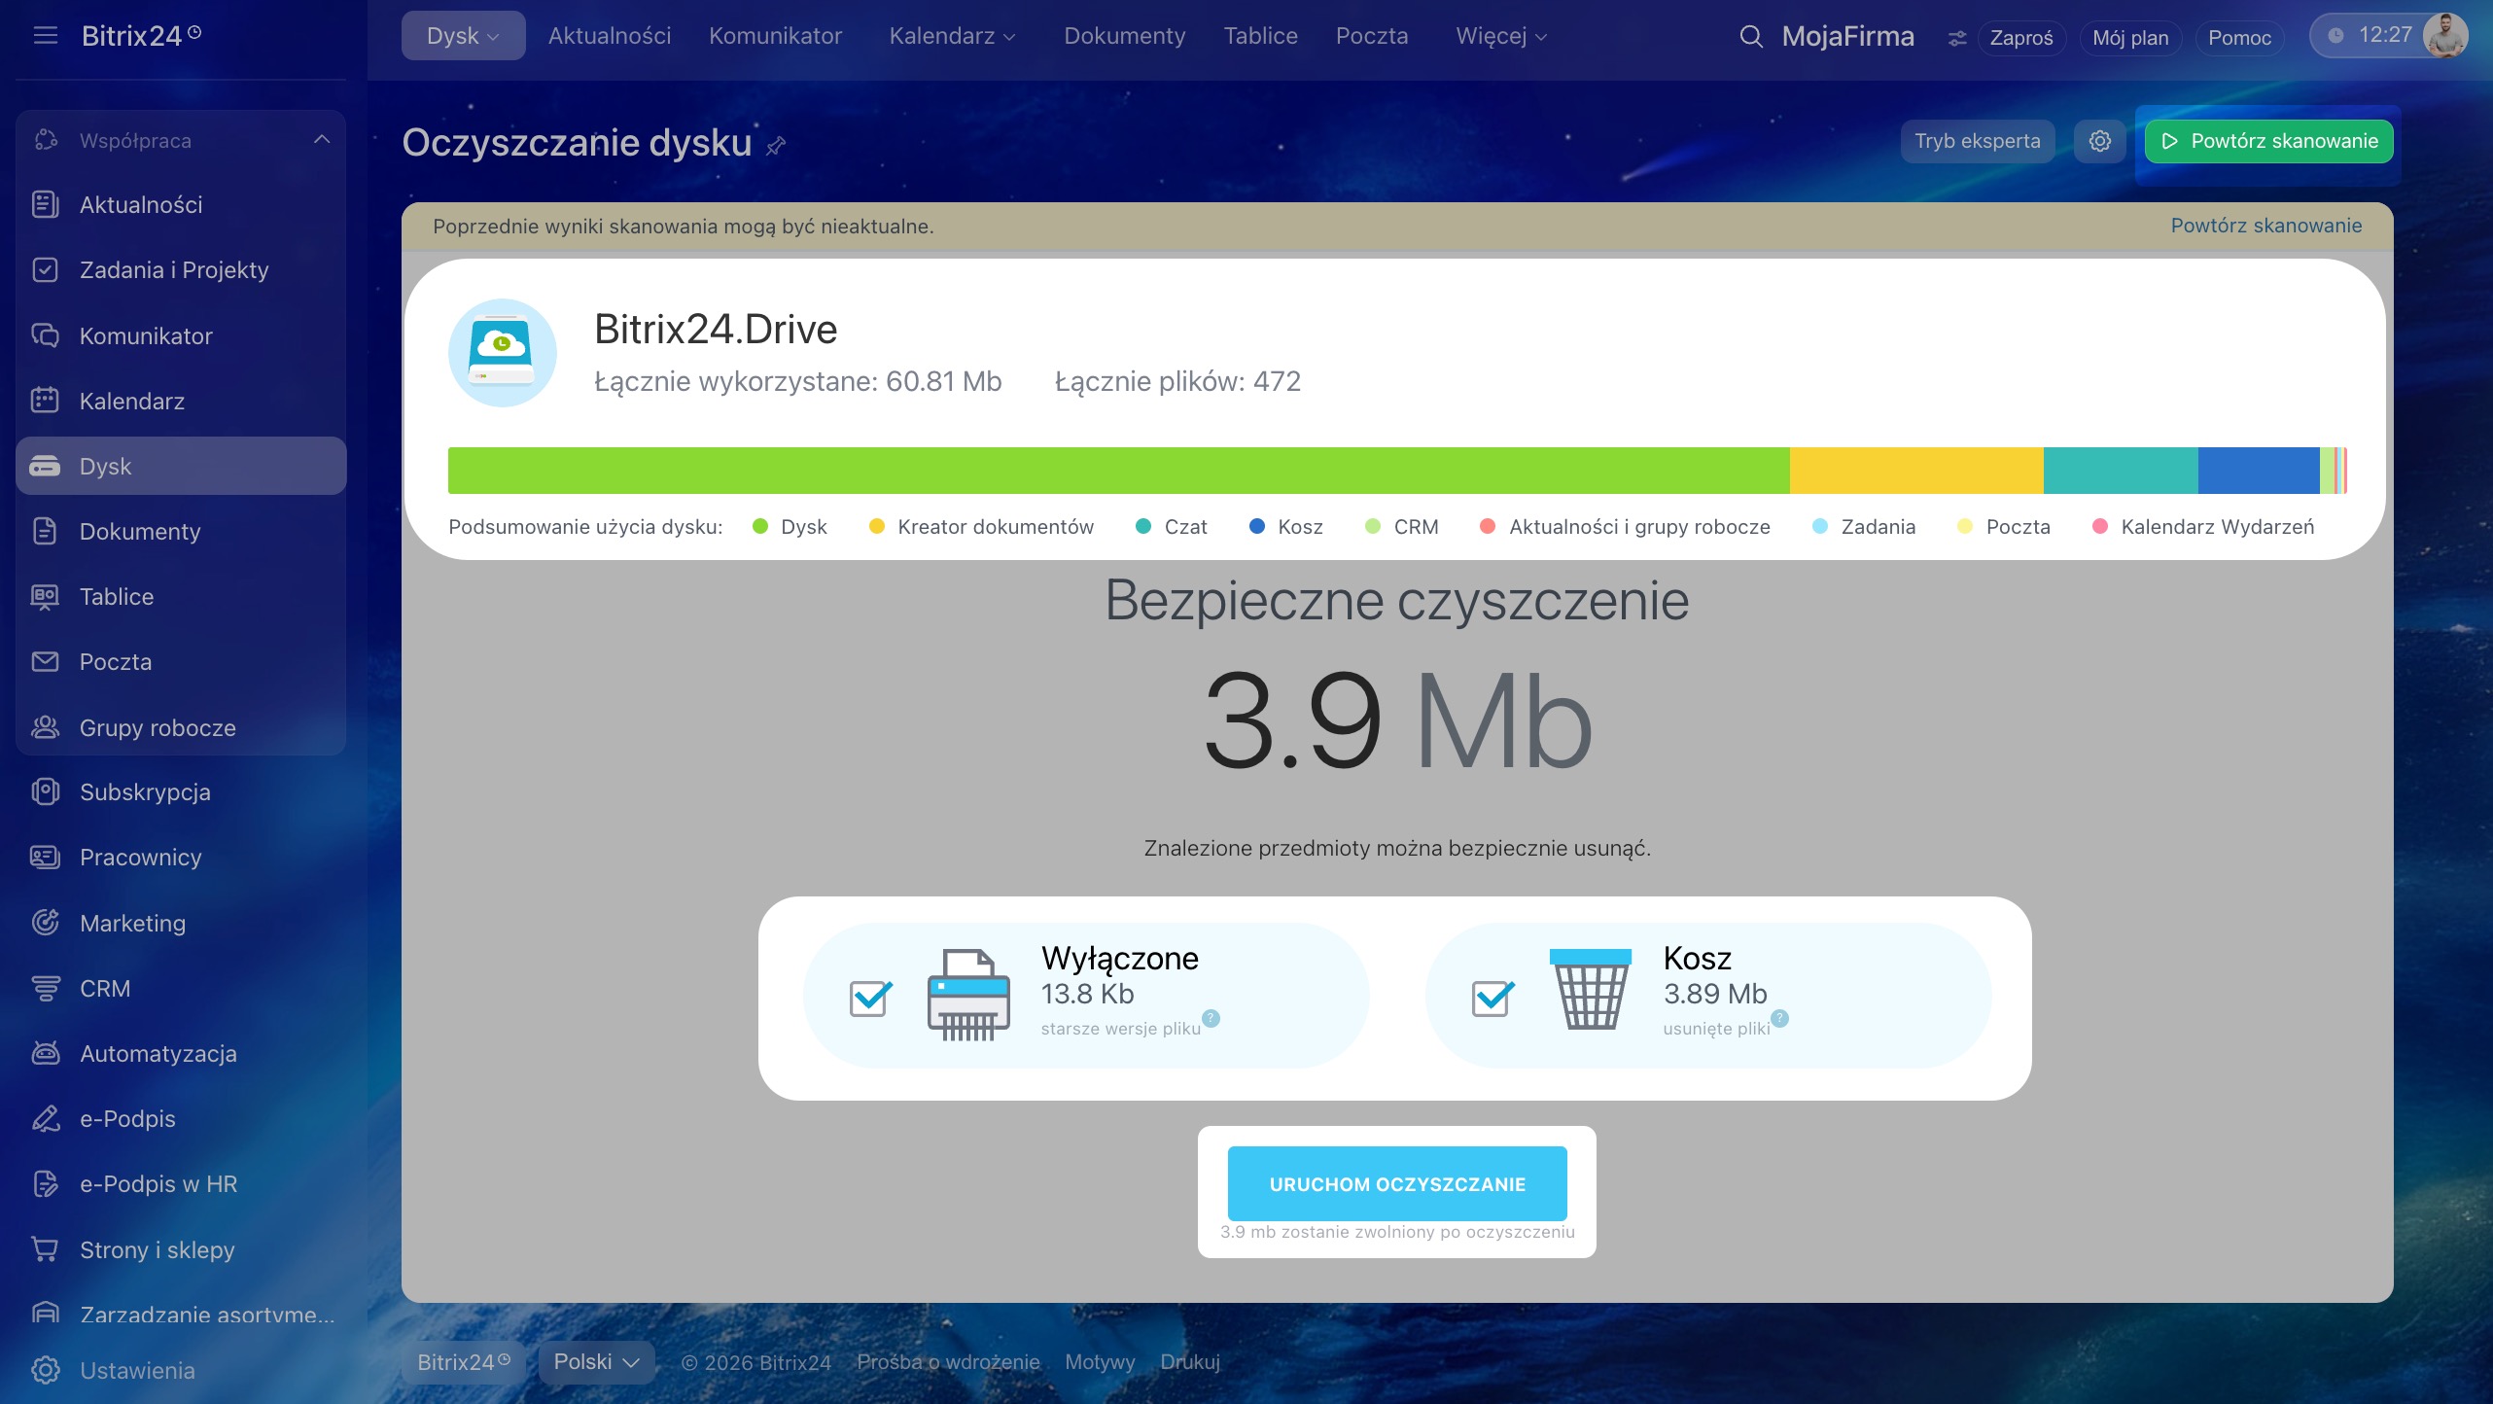This screenshot has height=1404, width=2493.
Task: Click the hamburger menu icon
Action: tap(45, 36)
